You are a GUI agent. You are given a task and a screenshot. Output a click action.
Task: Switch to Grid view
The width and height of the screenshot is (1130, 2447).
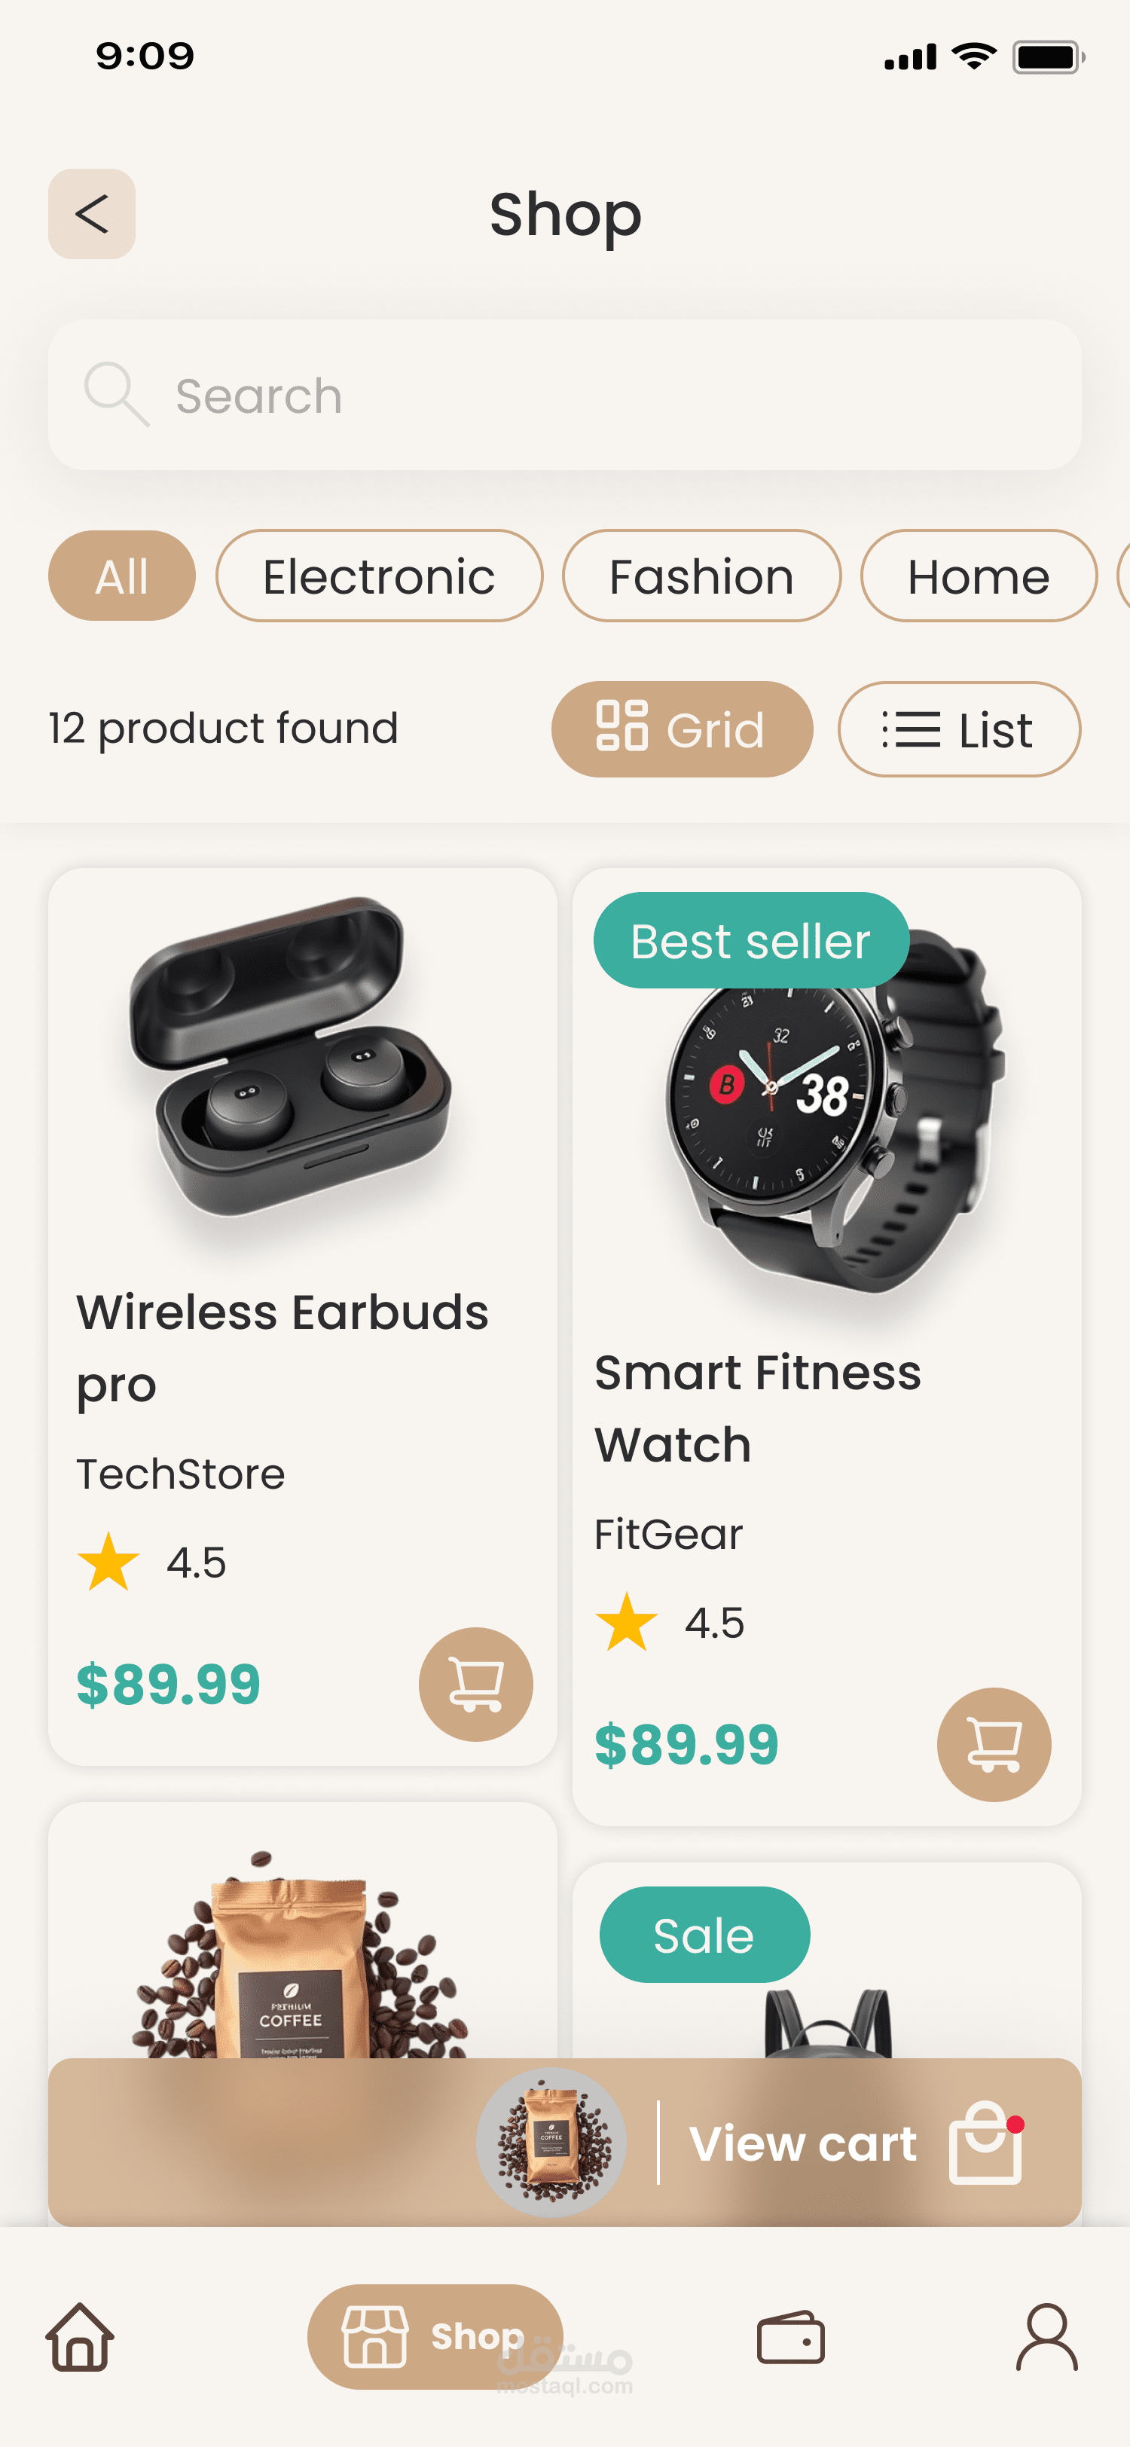pos(682,729)
